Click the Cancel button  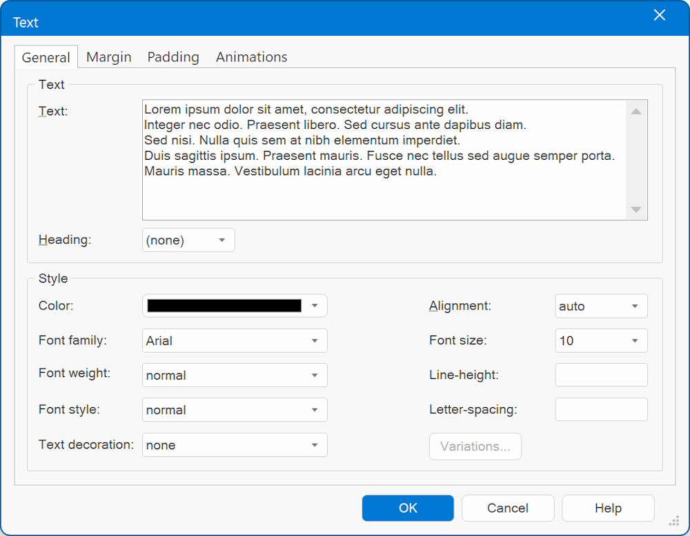click(x=508, y=508)
